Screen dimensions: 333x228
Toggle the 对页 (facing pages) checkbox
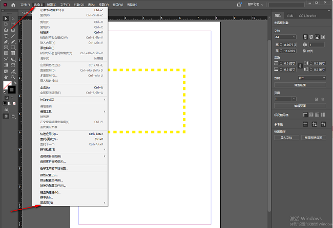click(304, 51)
